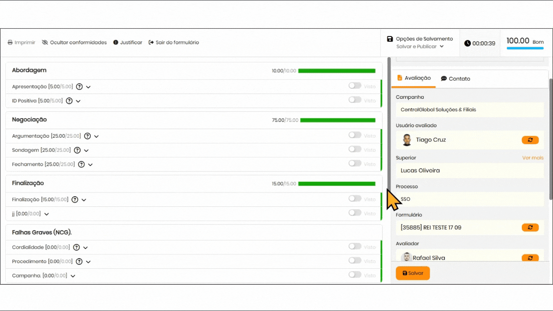Viewport: 553px width, 311px height.
Task: Toggle the Visto switch for Apresentação
Action: coord(355,86)
